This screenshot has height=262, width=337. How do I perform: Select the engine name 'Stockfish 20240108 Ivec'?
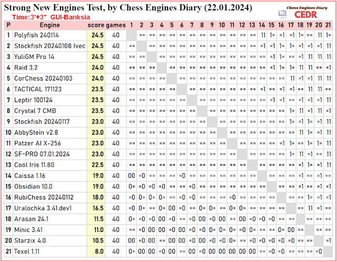(x=49, y=46)
